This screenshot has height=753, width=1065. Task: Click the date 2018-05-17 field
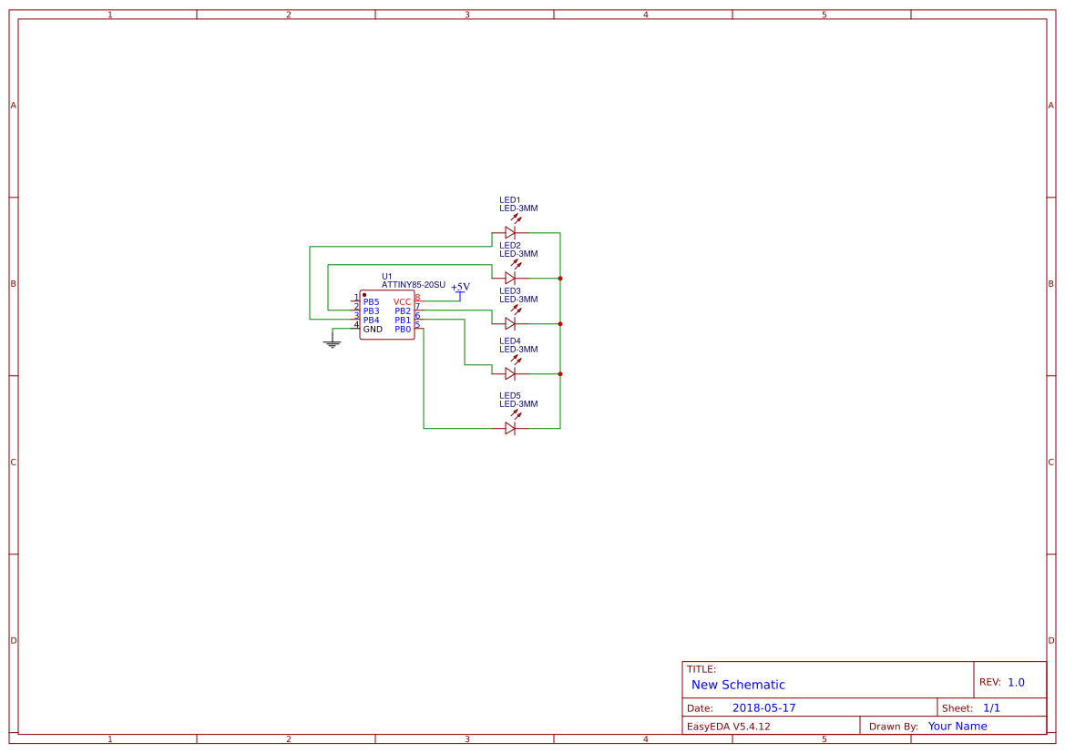tap(763, 708)
